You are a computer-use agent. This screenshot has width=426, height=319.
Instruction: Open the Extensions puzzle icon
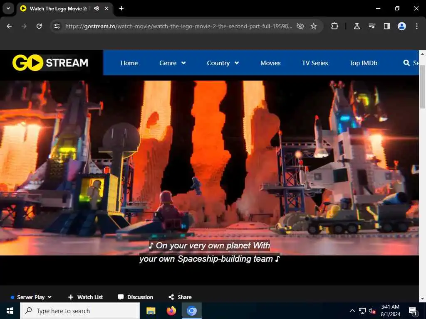pos(335,26)
